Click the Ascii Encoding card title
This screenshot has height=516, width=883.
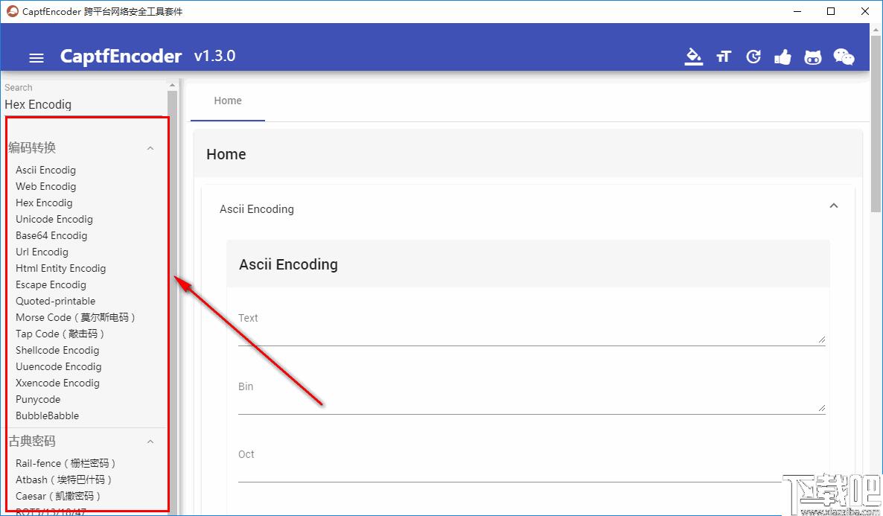click(x=288, y=265)
